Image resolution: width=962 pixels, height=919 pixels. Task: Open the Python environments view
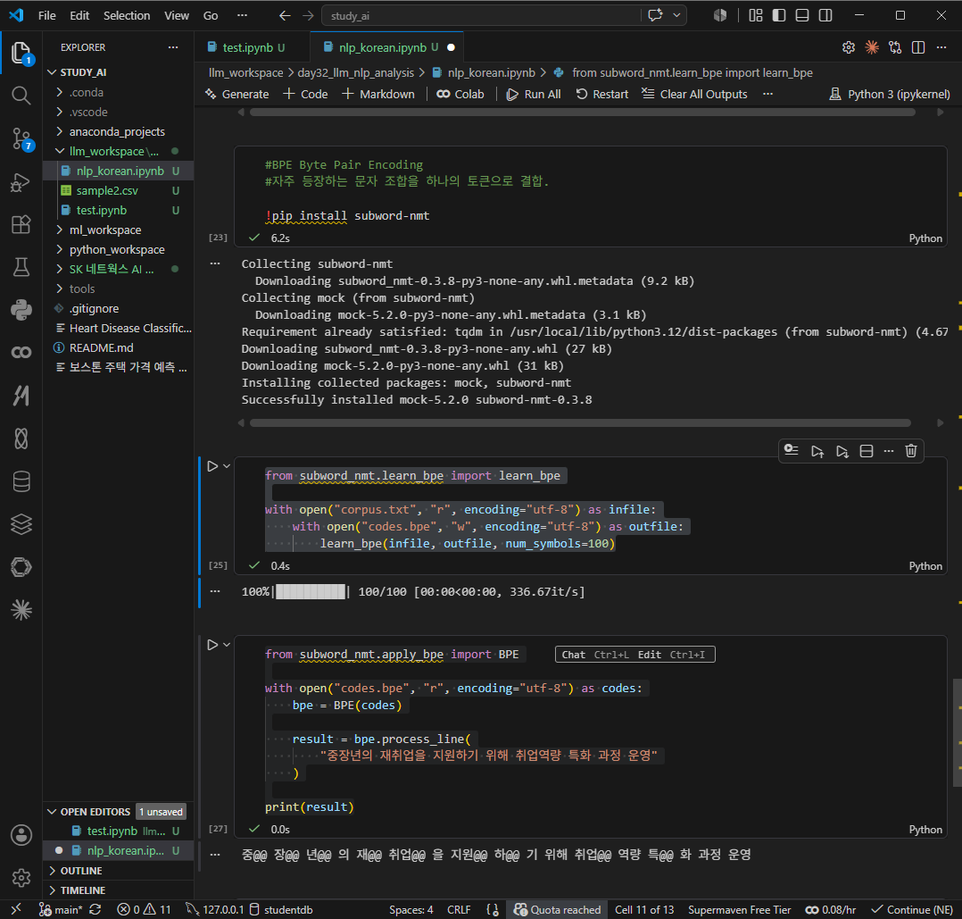click(21, 310)
